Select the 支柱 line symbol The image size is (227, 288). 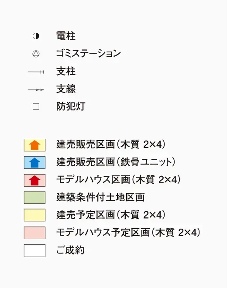pyautogui.click(x=36, y=72)
